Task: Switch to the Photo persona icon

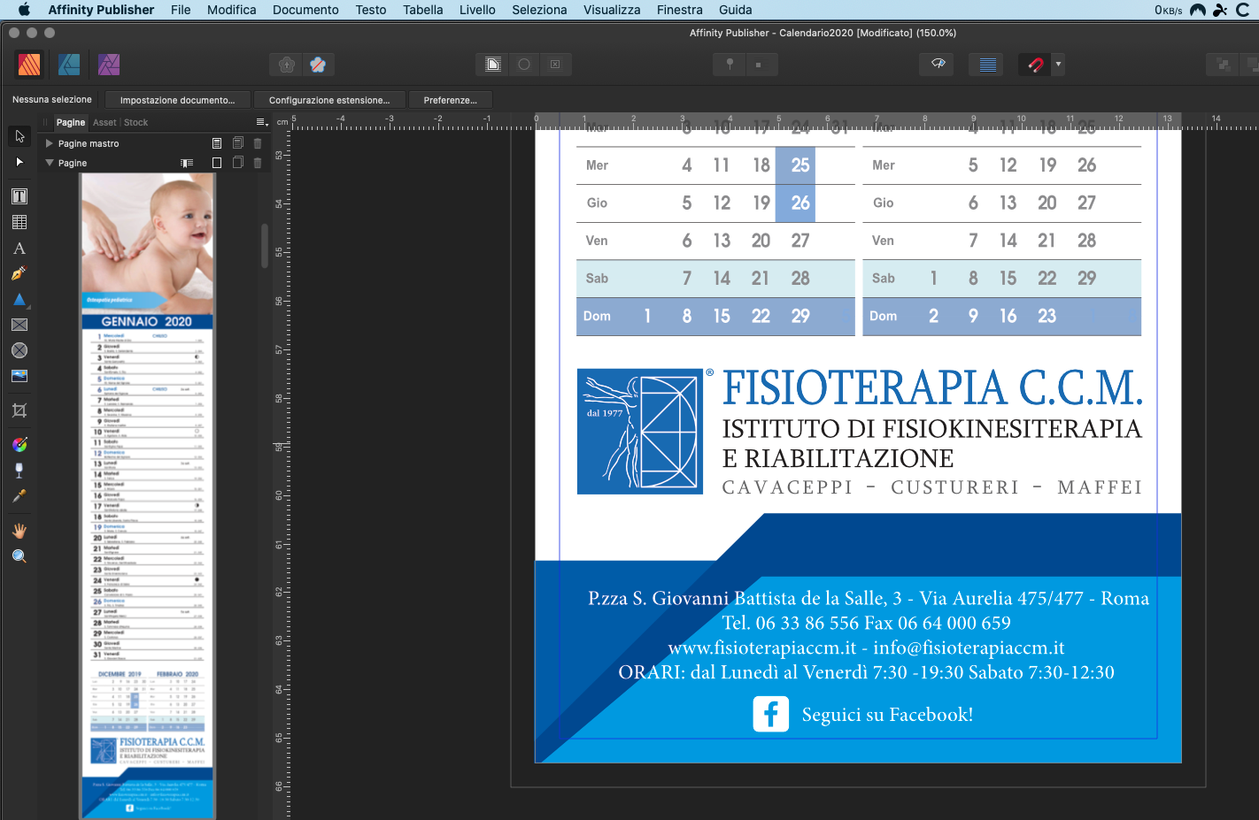Action: [109, 65]
